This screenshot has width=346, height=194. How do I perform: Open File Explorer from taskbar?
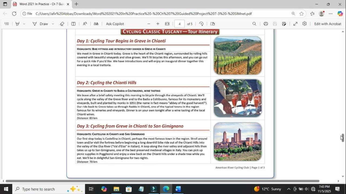(x=116, y=189)
